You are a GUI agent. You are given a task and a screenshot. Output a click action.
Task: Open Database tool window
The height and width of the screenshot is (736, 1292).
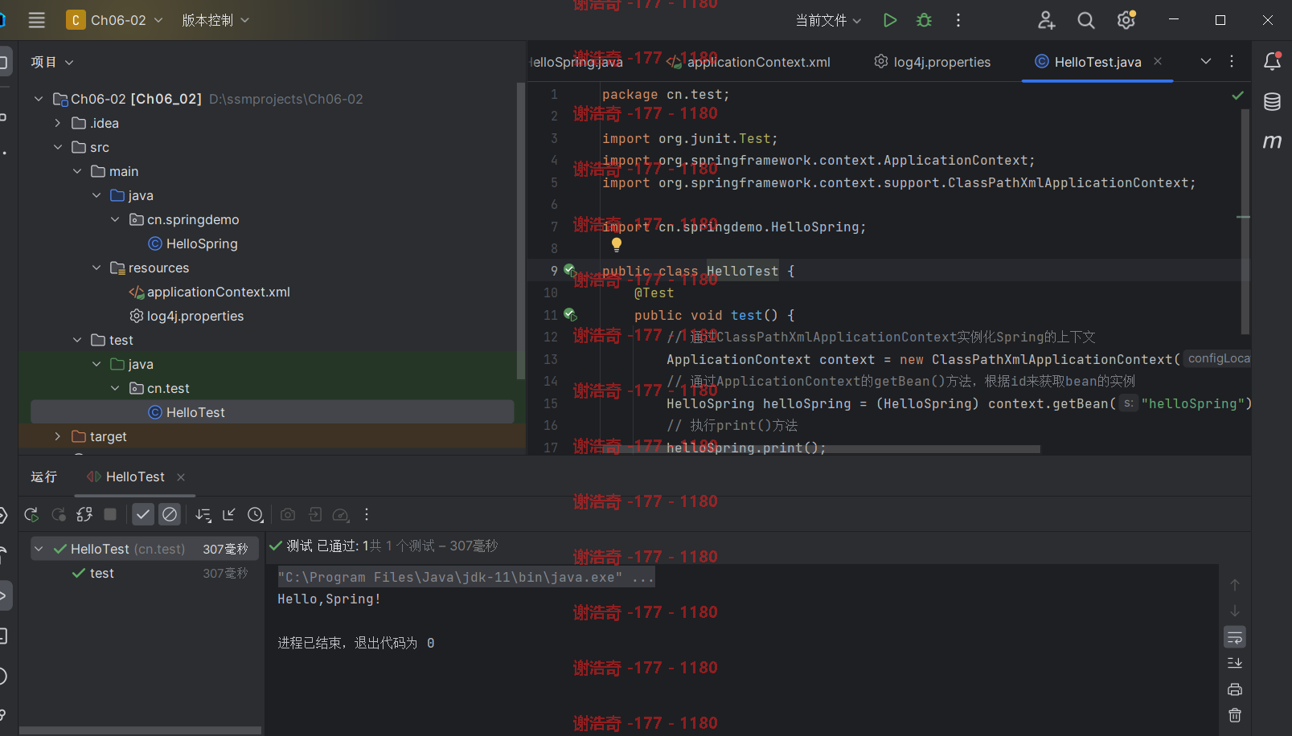point(1272,101)
